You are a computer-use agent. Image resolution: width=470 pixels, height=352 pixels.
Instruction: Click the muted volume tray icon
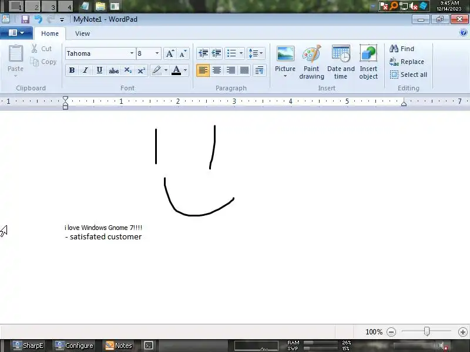pos(414,6)
